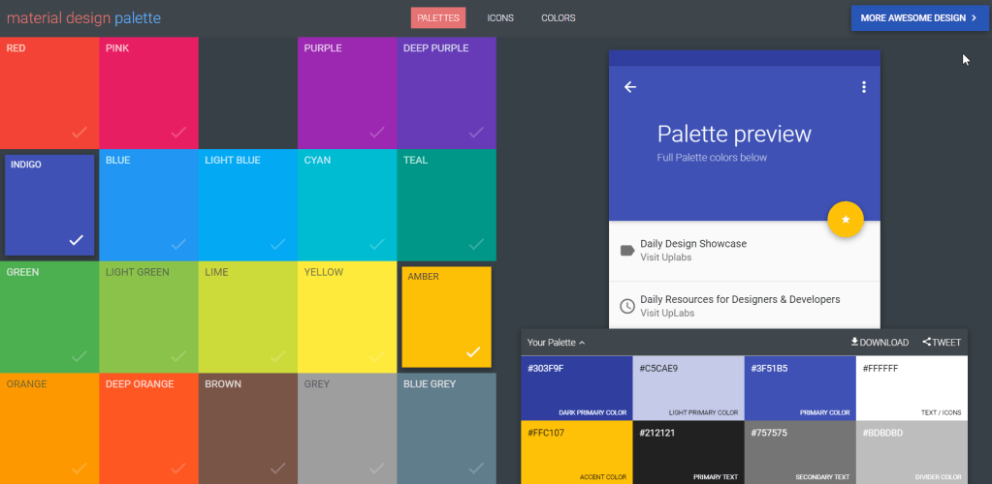Toggle the Teal color tile
Image resolution: width=992 pixels, height=484 pixels.
pos(446,204)
